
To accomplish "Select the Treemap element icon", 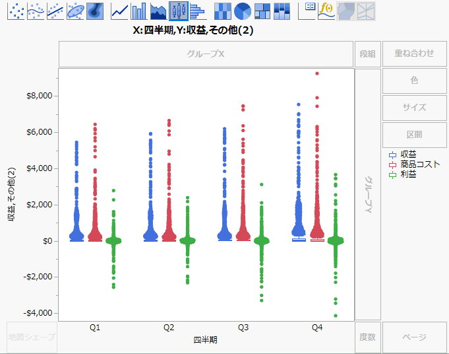I will tap(262, 11).
